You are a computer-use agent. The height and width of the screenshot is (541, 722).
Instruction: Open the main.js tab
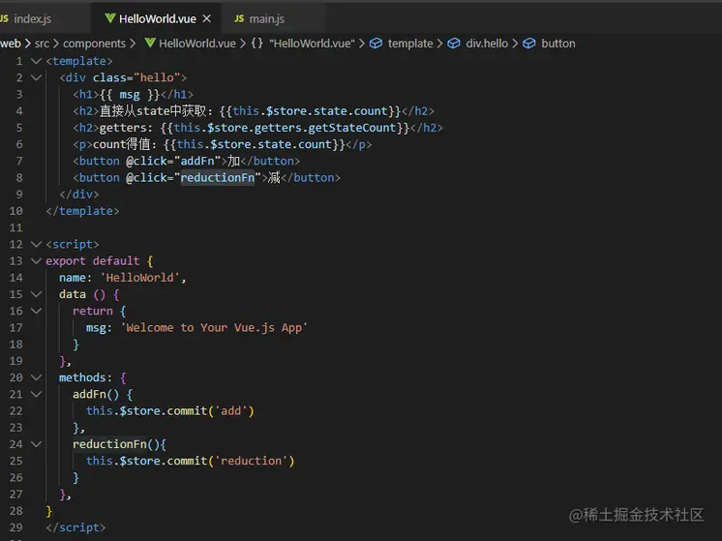click(x=266, y=19)
